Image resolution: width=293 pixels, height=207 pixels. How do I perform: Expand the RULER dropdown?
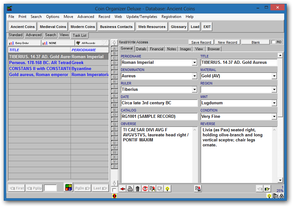[194, 90]
